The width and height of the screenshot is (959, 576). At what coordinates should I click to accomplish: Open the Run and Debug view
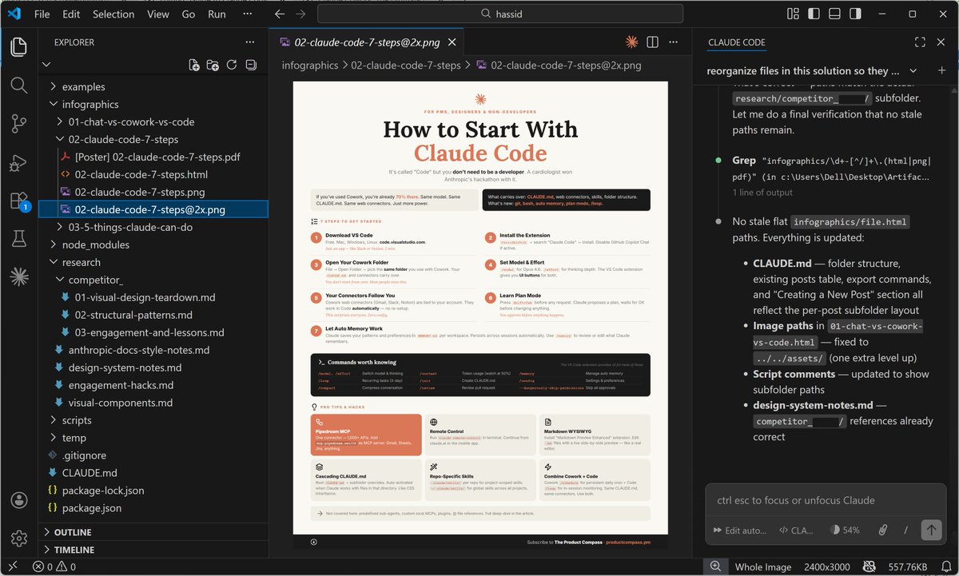[x=19, y=162]
